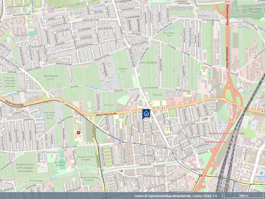This screenshot has height=199, width=265.
Task: Select the Flora Stadtfeld garden area label
Action: pyautogui.click(x=149, y=62)
